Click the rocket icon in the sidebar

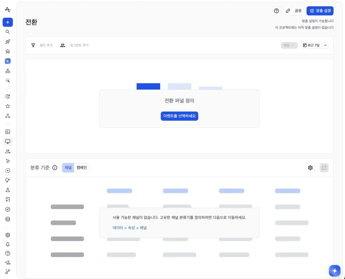(x=8, y=42)
